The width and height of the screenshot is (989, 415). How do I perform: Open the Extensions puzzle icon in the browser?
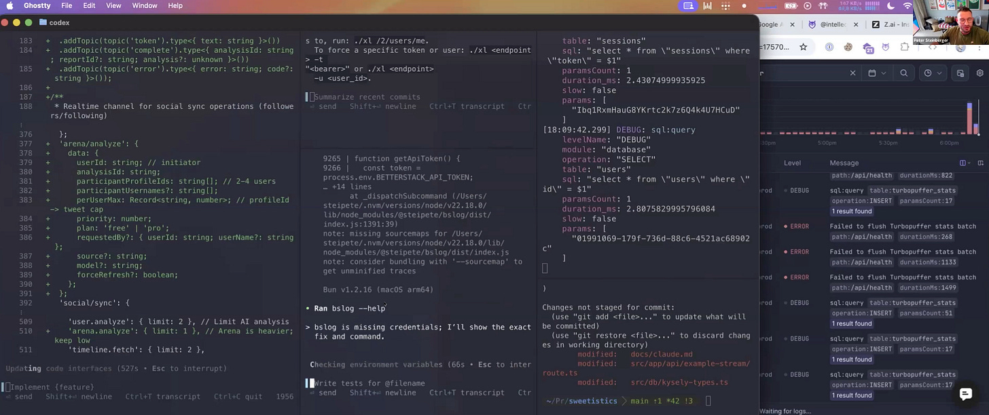905,47
